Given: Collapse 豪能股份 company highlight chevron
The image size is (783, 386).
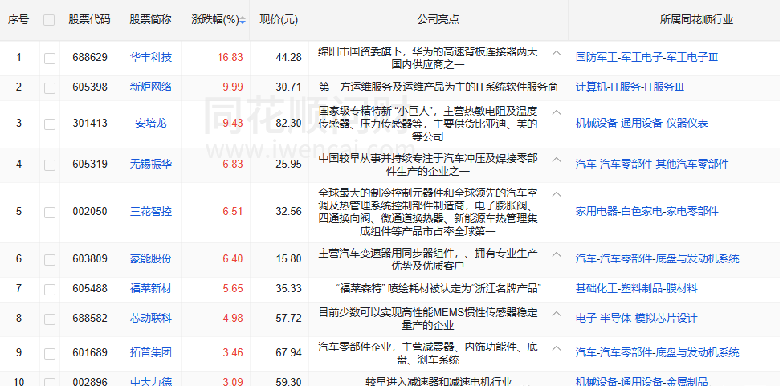Looking at the screenshot, I should (x=557, y=254).
